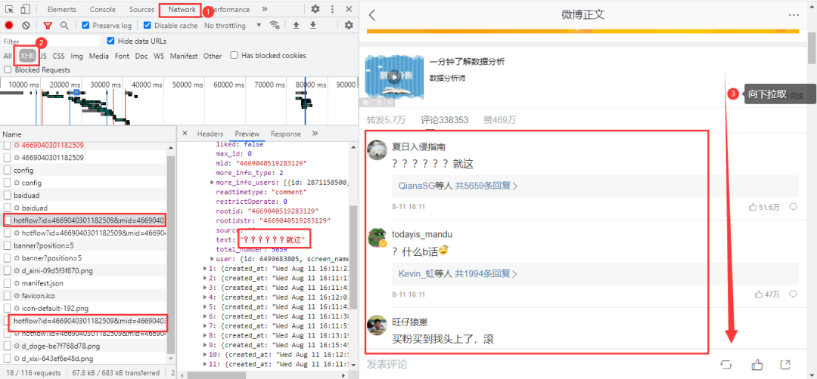Viewport: 817px width, 379px height.
Task: Toggle Disable cache checkbox
Action: click(148, 25)
